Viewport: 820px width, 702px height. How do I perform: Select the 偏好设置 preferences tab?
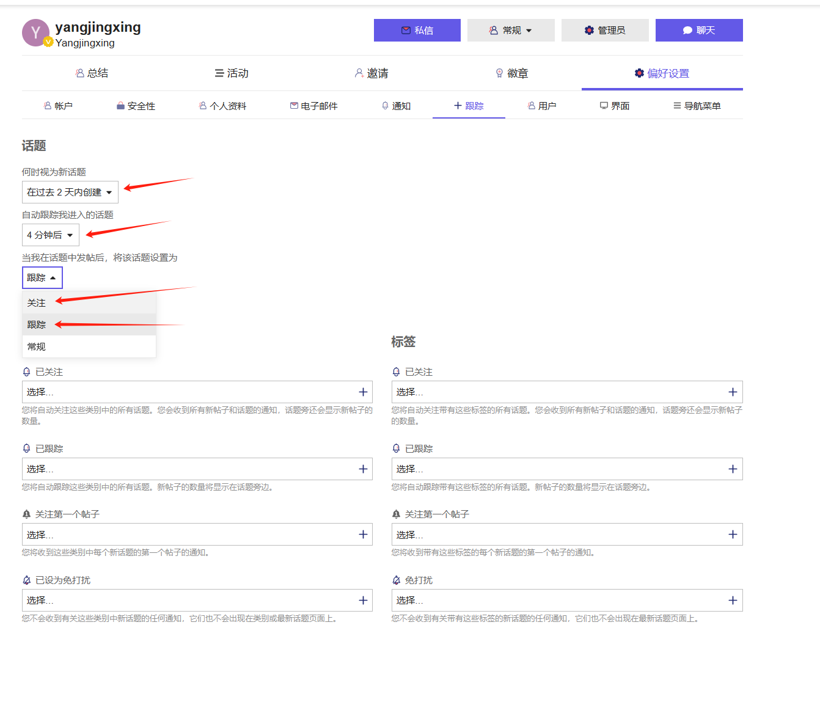click(662, 73)
